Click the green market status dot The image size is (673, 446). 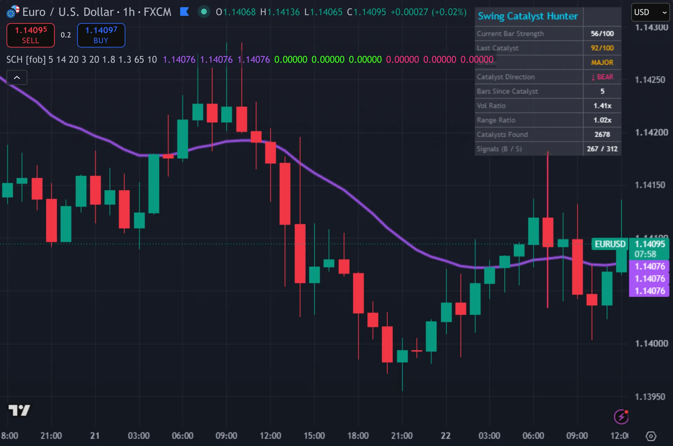tap(204, 12)
